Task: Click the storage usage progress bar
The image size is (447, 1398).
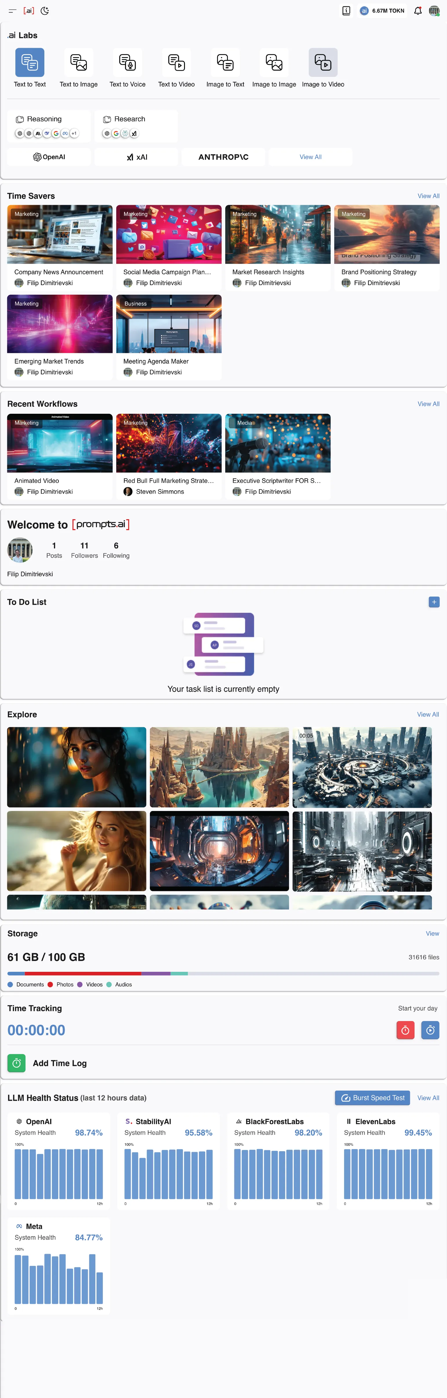Action: click(x=223, y=974)
